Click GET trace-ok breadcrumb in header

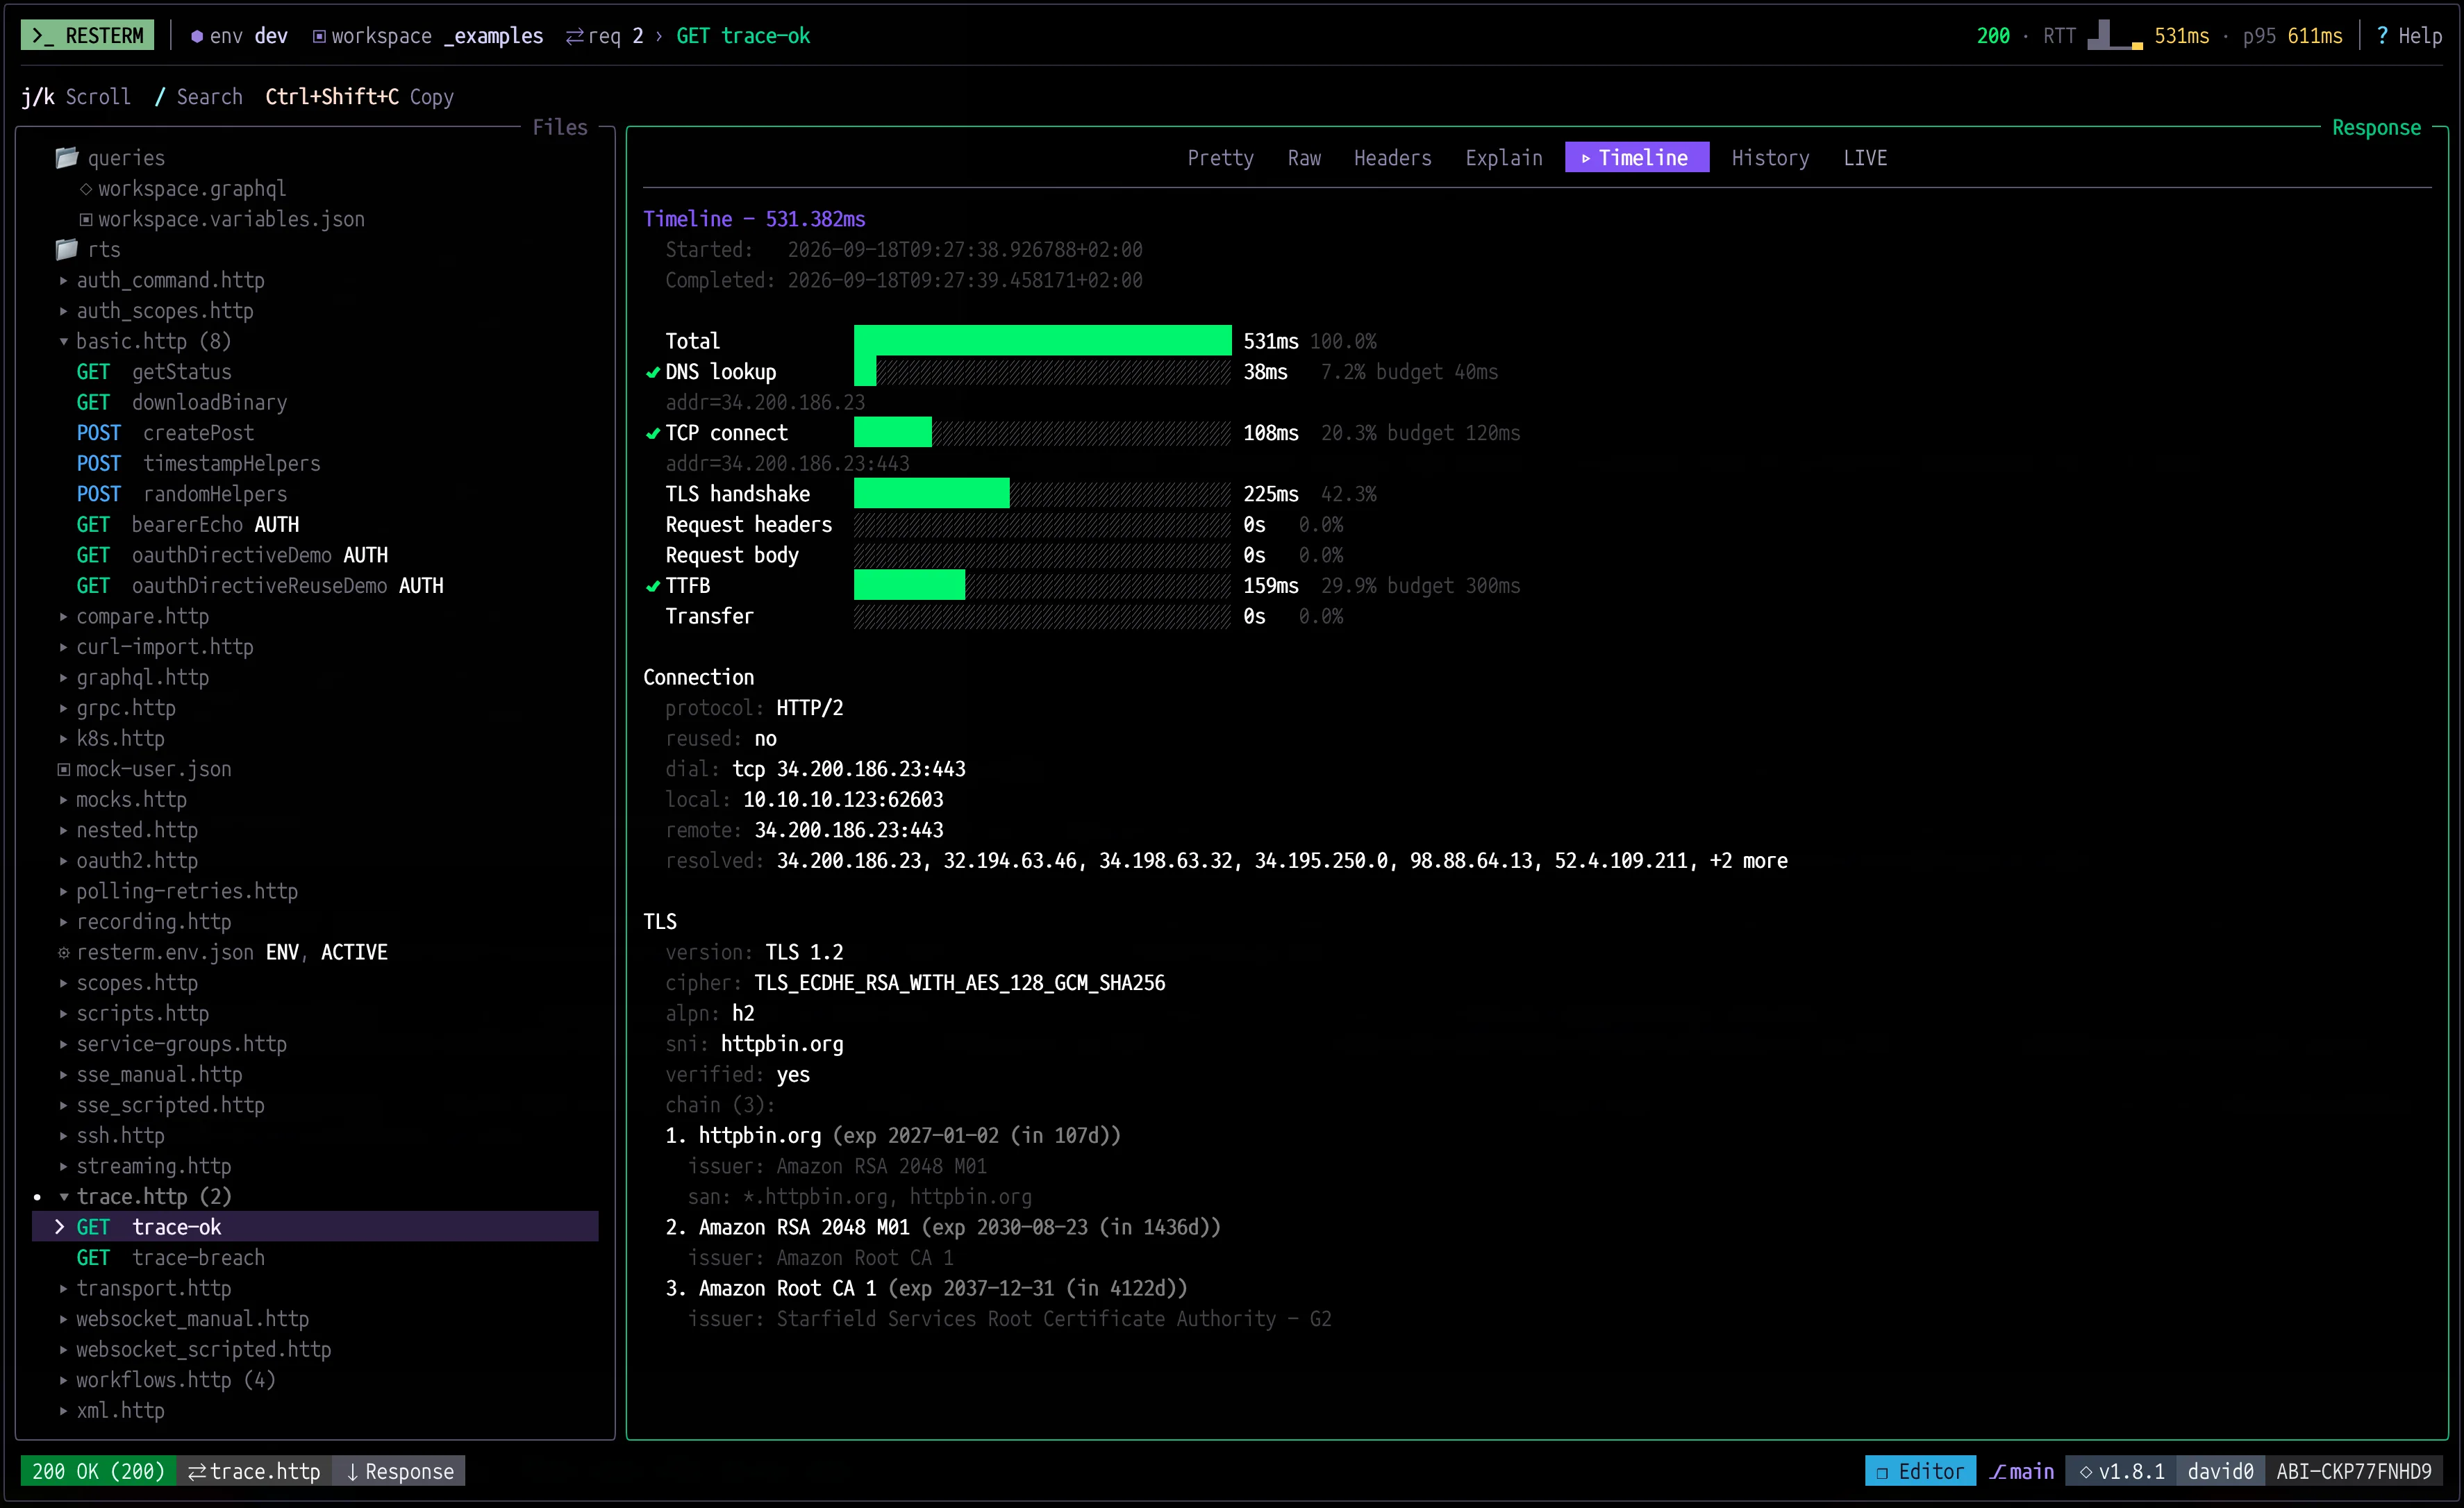(x=743, y=36)
